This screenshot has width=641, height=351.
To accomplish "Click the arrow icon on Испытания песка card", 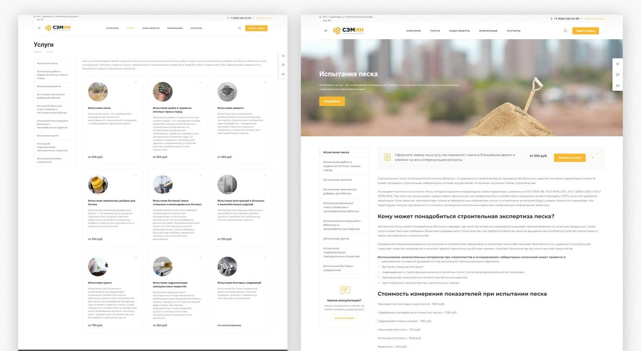I will point(135,83).
